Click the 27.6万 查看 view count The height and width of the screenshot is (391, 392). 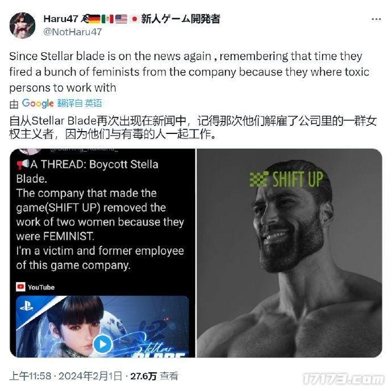coord(155,376)
